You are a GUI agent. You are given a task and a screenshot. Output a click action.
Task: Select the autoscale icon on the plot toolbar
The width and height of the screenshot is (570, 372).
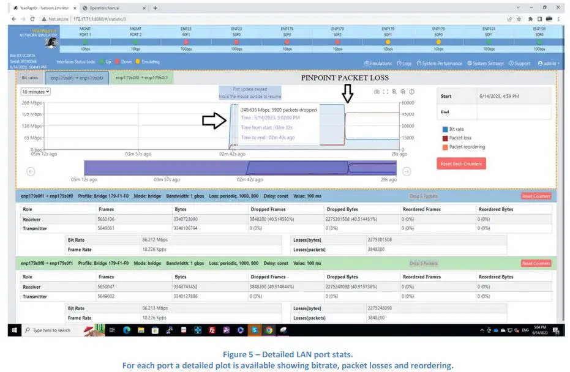[x=384, y=91]
